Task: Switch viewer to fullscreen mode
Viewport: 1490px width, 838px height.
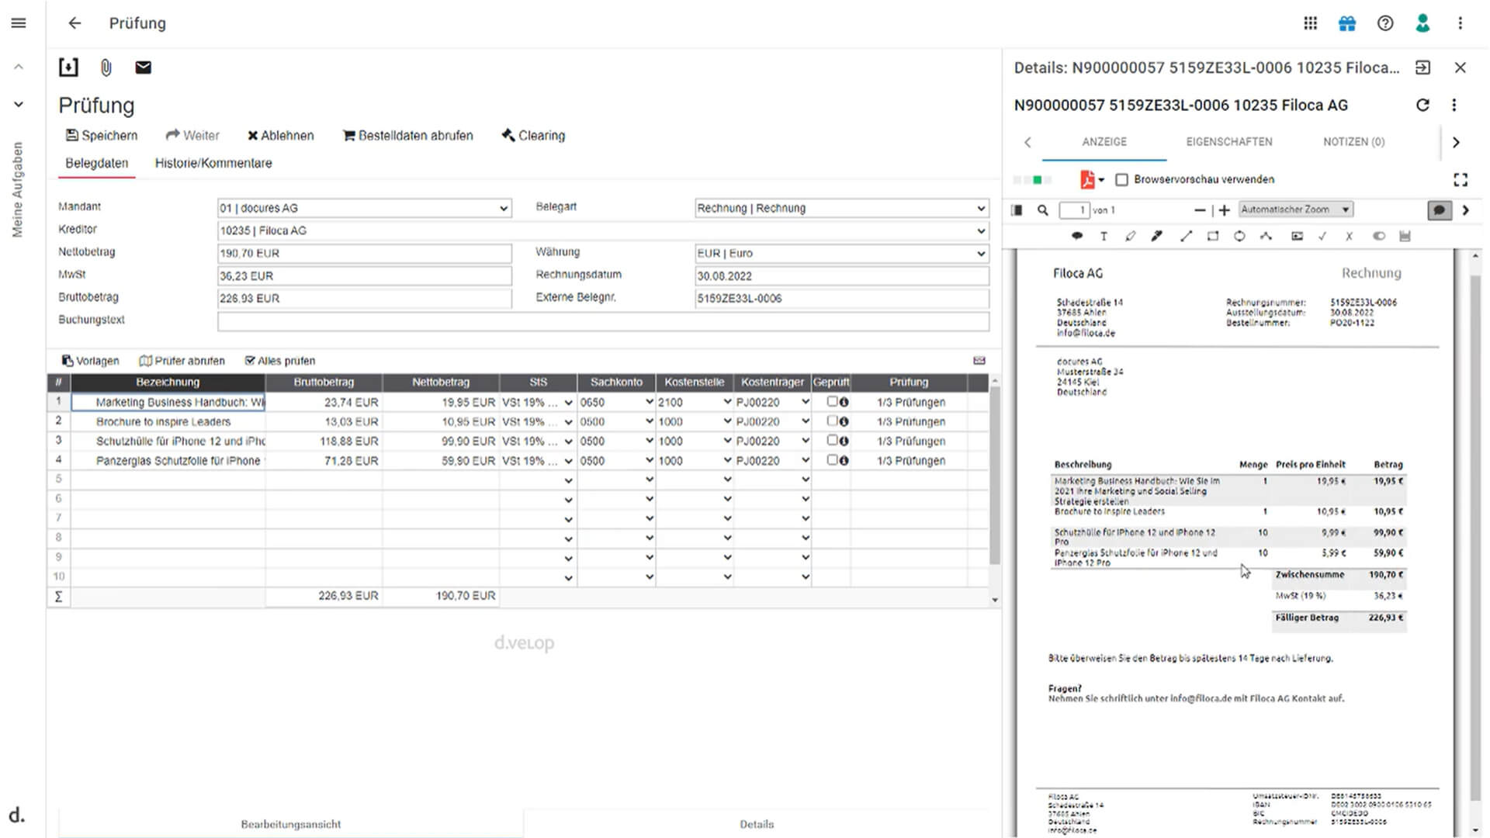Action: tap(1461, 180)
